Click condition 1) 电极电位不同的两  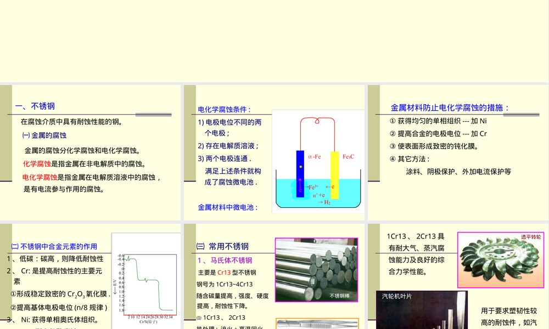click(229, 122)
